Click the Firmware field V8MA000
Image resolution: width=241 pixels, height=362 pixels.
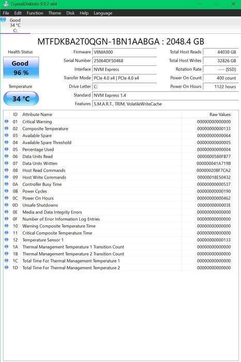124,52
